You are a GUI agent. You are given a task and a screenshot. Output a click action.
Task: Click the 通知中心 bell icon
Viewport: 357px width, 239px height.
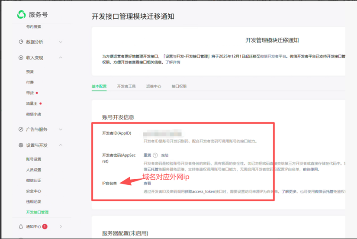tap(21, 226)
